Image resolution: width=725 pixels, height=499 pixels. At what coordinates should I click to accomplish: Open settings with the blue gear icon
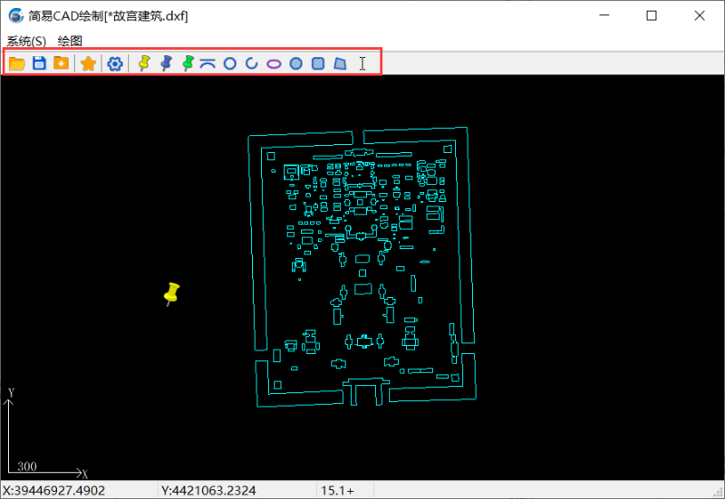coord(115,63)
